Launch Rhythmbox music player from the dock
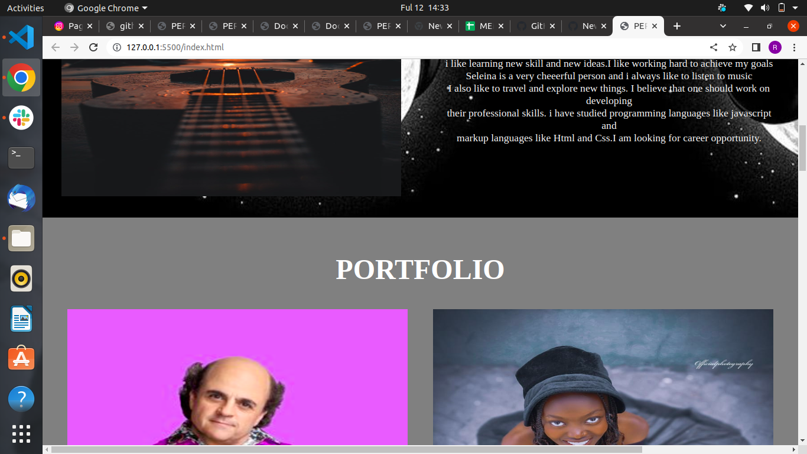807x454 pixels. pos(21,278)
